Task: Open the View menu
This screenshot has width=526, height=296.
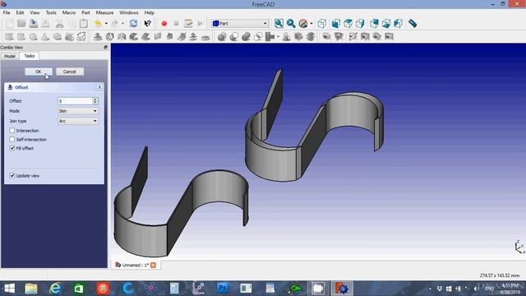Action: pyautogui.click(x=35, y=12)
